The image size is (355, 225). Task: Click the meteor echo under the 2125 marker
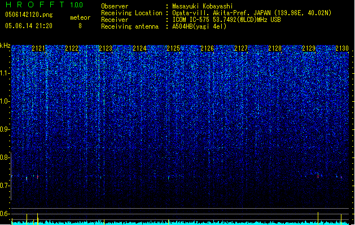click(168, 178)
